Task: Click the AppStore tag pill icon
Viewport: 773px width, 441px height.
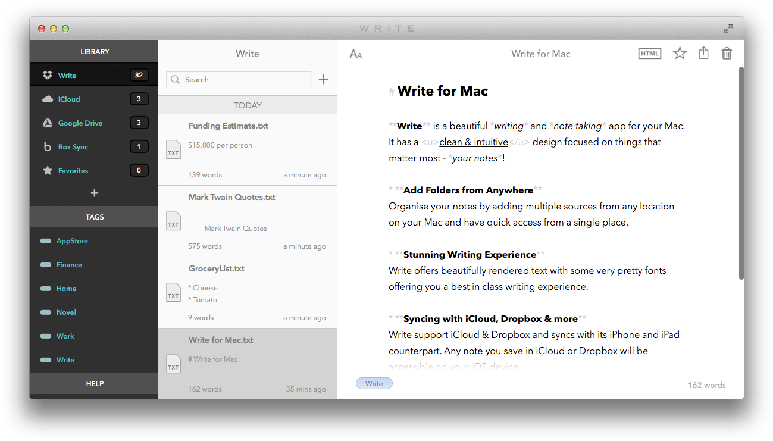Action: click(45, 241)
